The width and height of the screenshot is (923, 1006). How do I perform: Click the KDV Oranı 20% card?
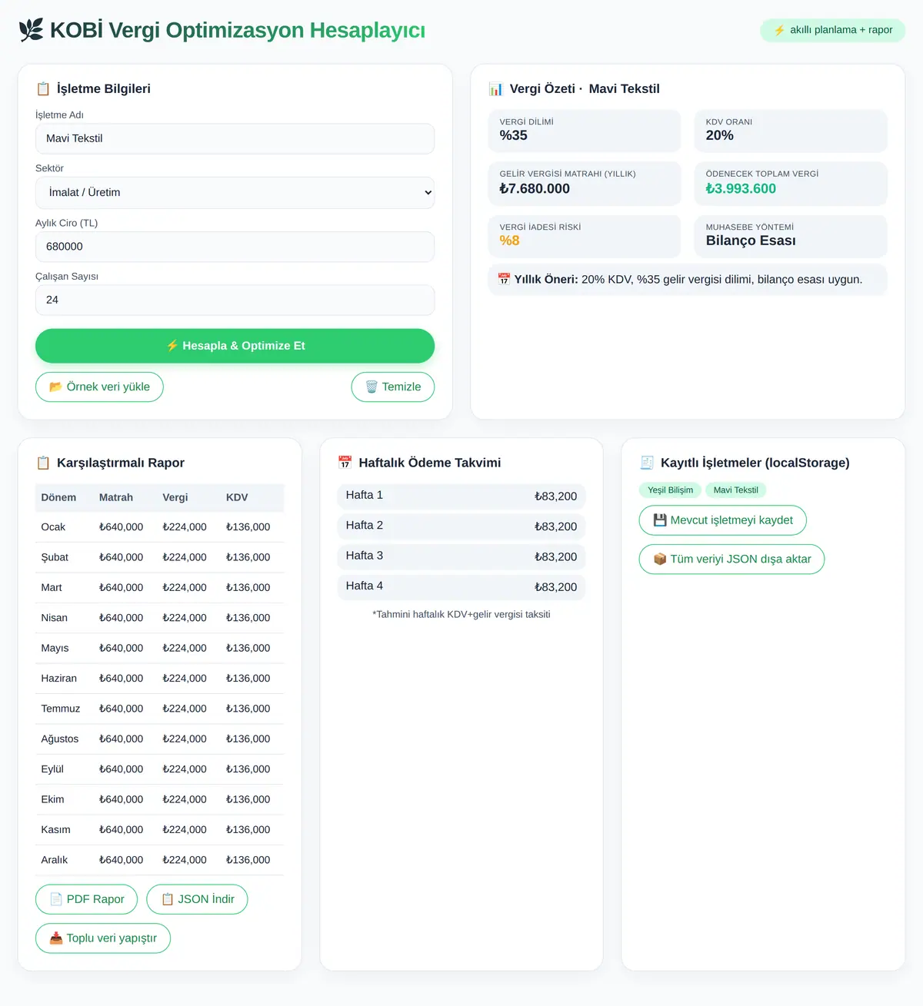(x=791, y=131)
